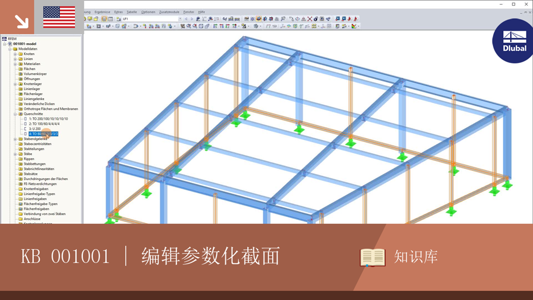Open the Fenster menu

point(188,12)
